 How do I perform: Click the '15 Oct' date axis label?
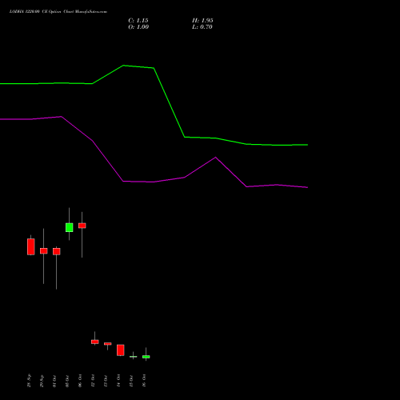point(131,381)
